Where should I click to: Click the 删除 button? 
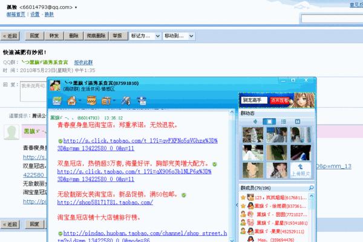pos(74,36)
